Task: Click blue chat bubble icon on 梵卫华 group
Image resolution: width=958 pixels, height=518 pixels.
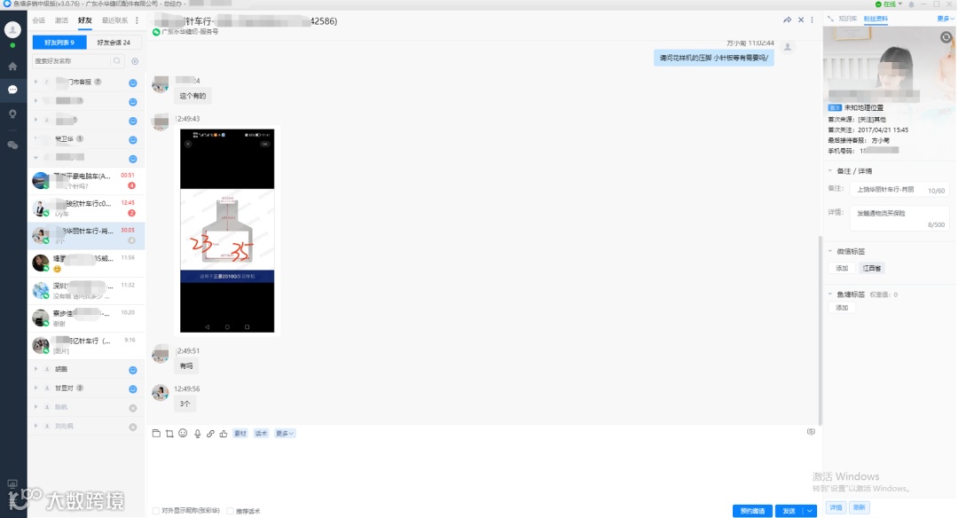Action: pos(132,140)
